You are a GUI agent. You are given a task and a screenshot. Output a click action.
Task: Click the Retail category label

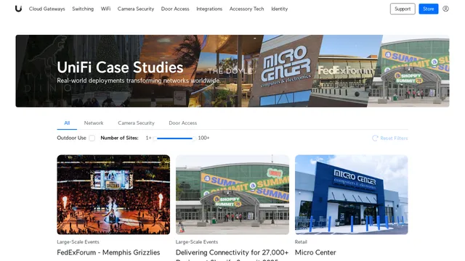click(x=301, y=241)
